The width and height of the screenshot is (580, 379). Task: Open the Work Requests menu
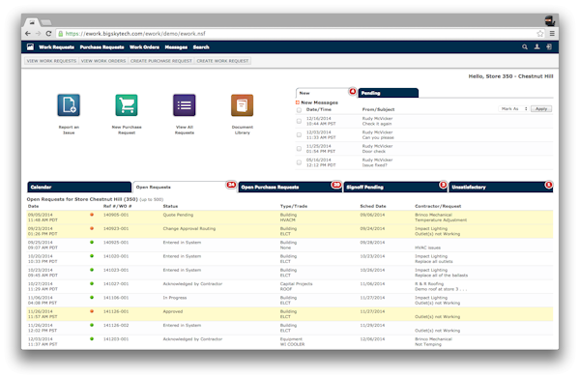pyautogui.click(x=56, y=47)
